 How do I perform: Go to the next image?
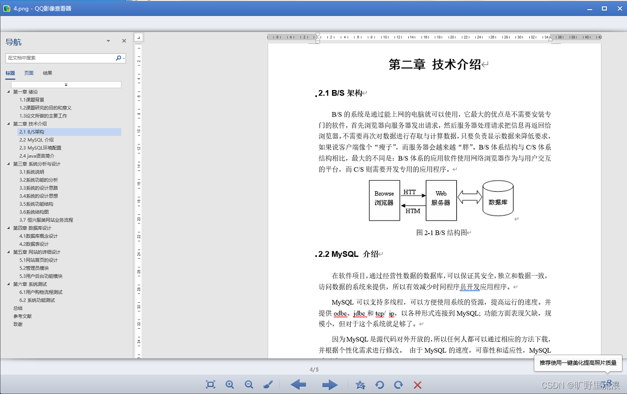click(330, 384)
